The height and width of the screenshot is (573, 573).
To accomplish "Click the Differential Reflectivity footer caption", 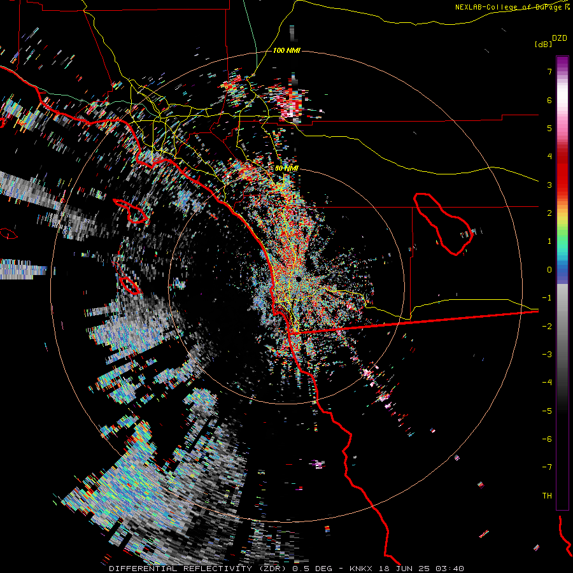I will [x=286, y=569].
